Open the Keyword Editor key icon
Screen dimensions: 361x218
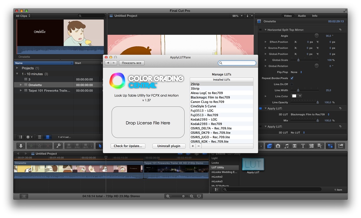(58, 146)
